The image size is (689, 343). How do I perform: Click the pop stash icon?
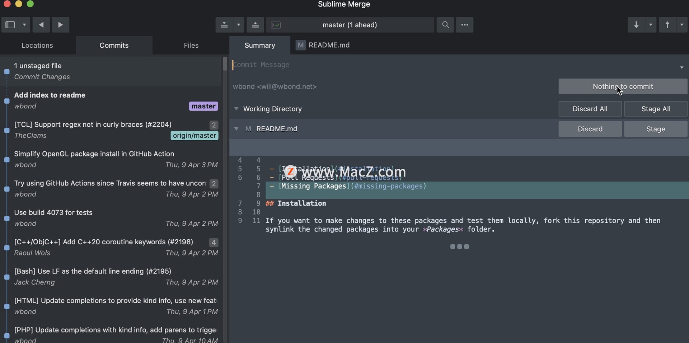(255, 25)
